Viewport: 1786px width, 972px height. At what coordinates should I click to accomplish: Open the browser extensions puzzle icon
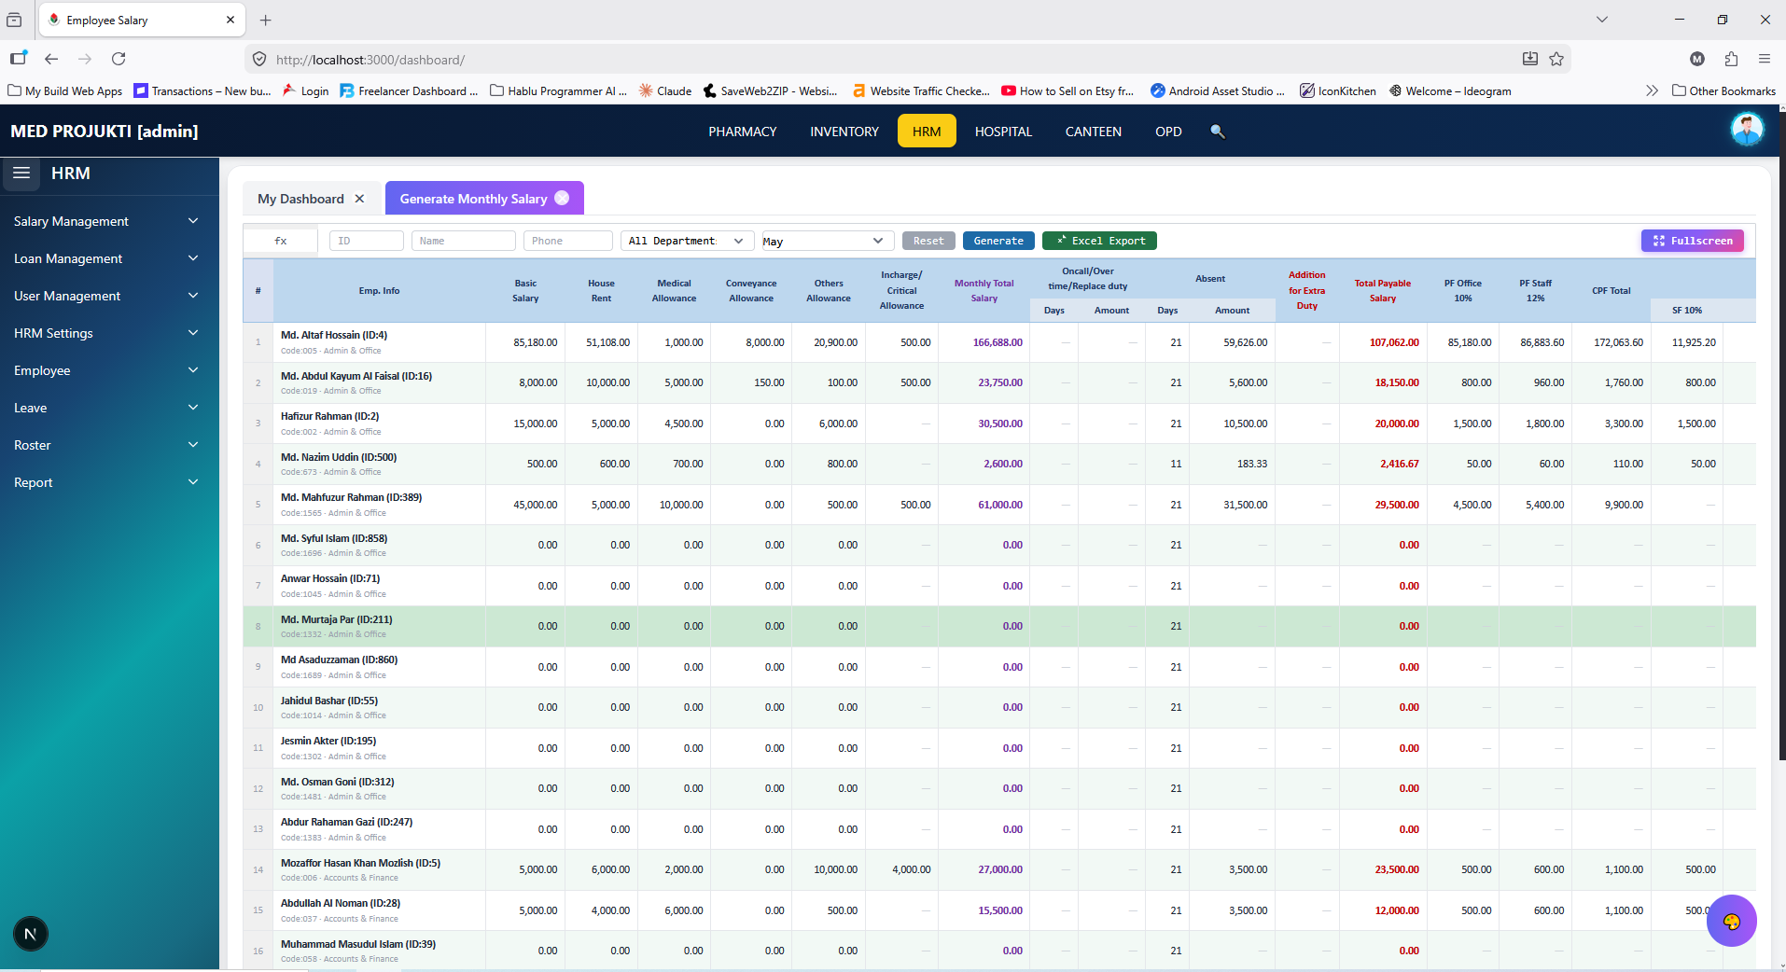click(x=1731, y=59)
